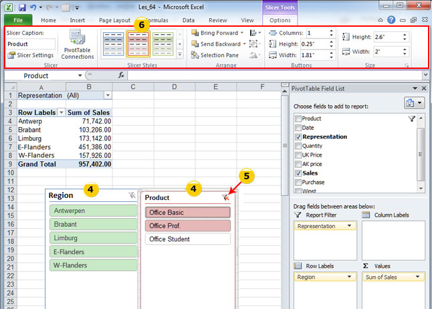The width and height of the screenshot is (432, 309).
Task: Click the Save icon in quick access toolbar
Action: (x=22, y=7)
